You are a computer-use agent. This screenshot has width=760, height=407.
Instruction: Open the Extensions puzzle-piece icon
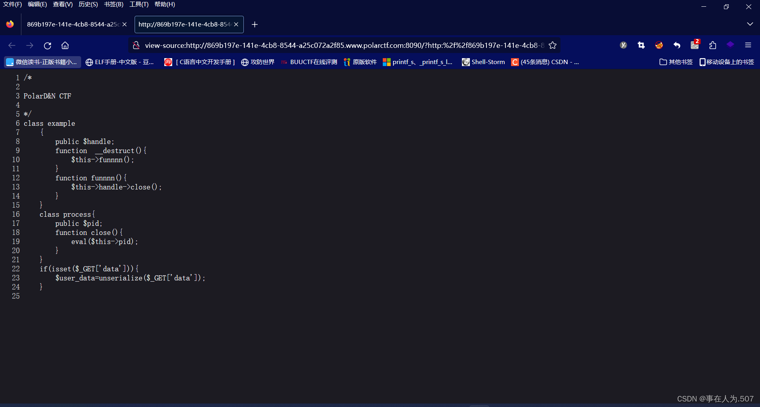coord(712,45)
